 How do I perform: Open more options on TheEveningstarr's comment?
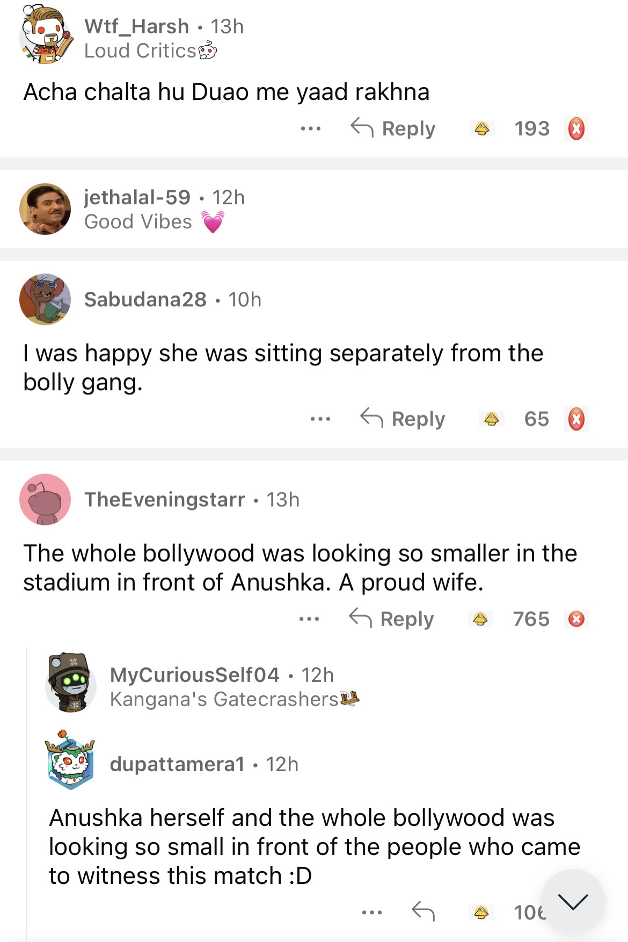pos(309,619)
